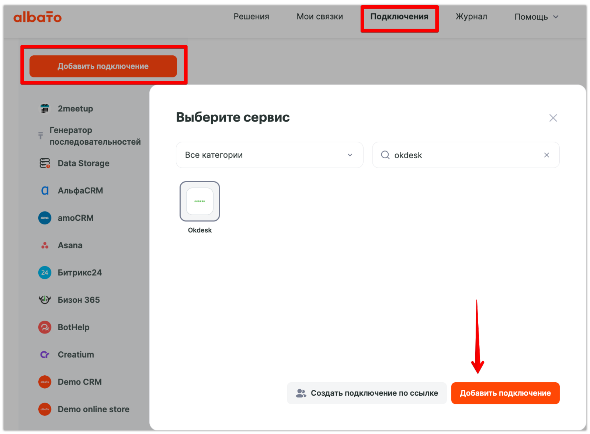Select the Okdesk service tile

click(x=199, y=201)
